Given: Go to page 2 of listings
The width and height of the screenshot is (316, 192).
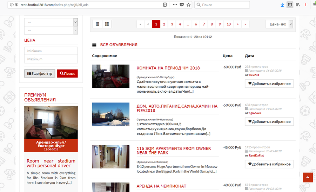Looking at the screenshot, I should point(164,24).
